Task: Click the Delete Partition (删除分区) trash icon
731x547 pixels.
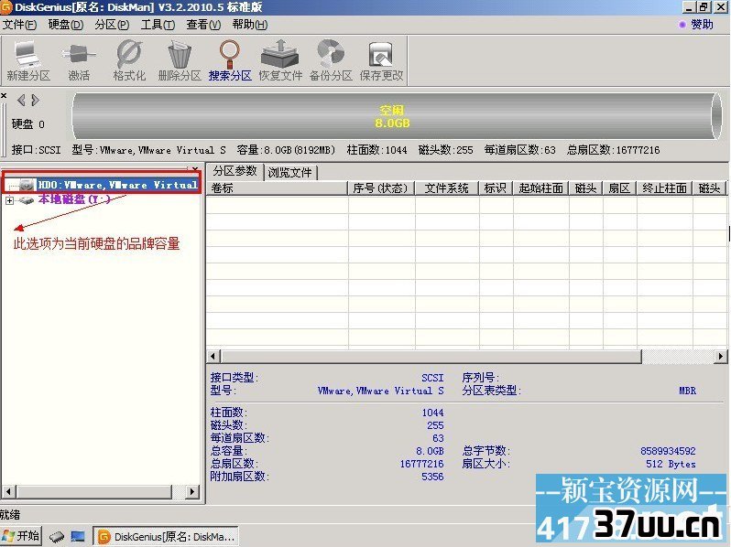Action: tap(180, 54)
